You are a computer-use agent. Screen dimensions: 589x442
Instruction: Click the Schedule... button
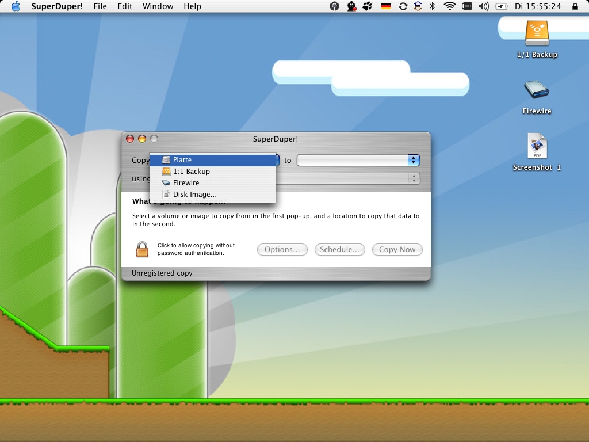tap(339, 250)
